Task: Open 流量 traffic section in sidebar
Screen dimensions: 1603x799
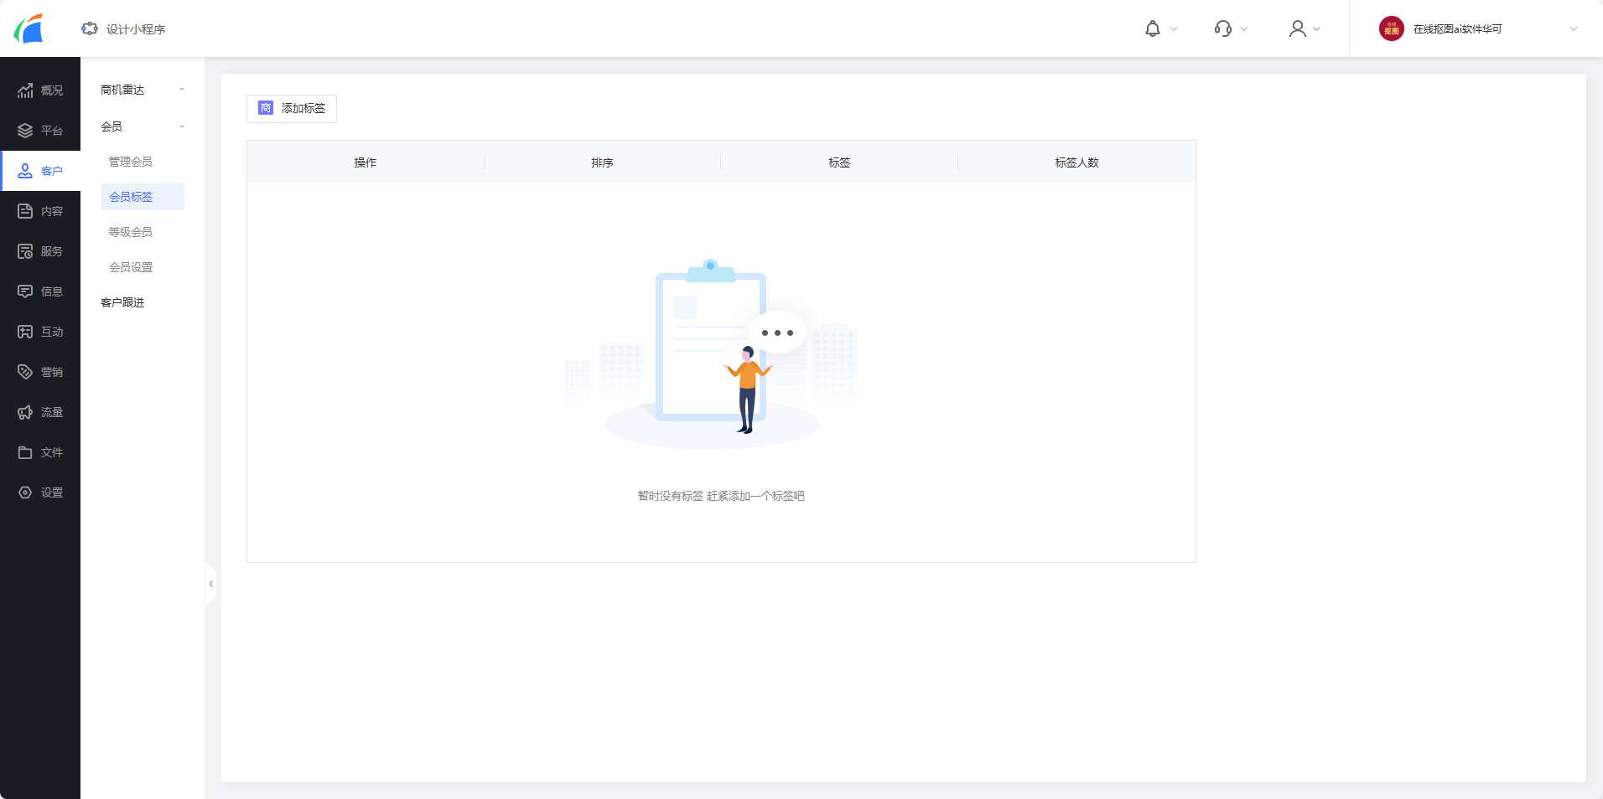Action: tap(40, 412)
